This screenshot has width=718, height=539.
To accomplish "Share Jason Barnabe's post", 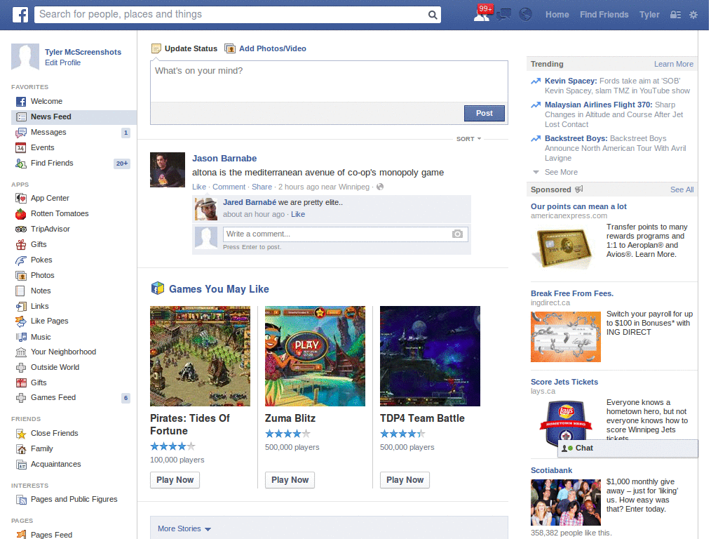I will click(x=262, y=187).
